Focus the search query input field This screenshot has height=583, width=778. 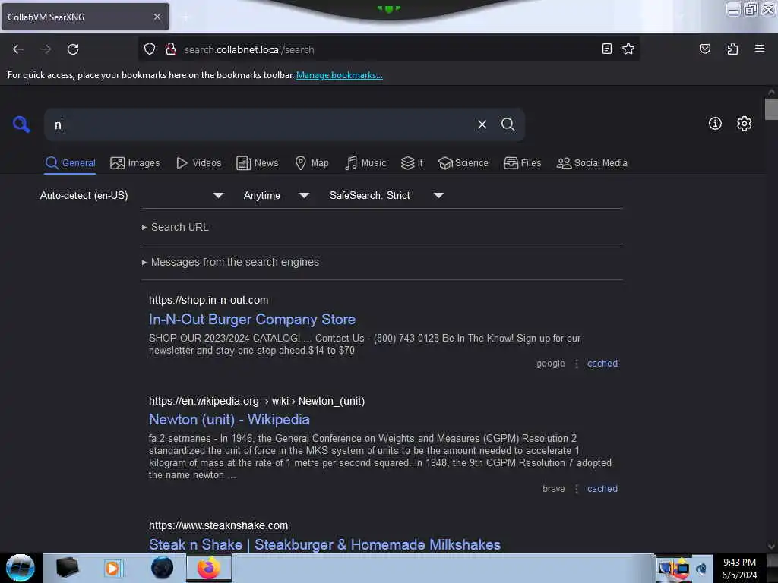pyautogui.click(x=263, y=124)
